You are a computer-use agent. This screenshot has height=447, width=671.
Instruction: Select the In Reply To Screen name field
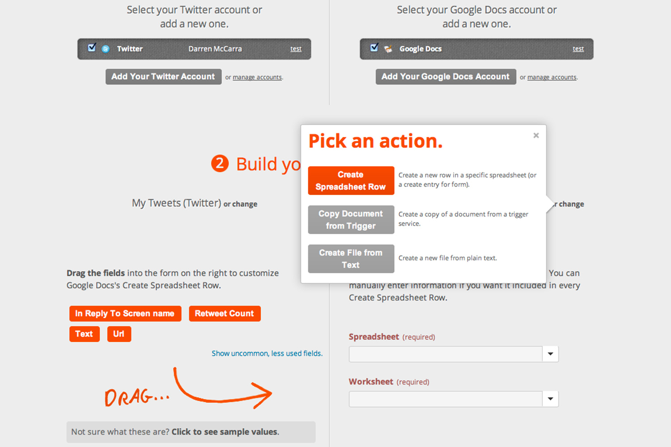pyautogui.click(x=125, y=313)
